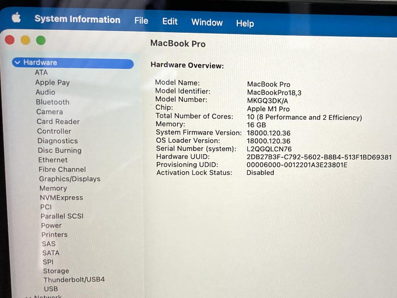Select Disc Burning in the sidebar

tap(60, 150)
